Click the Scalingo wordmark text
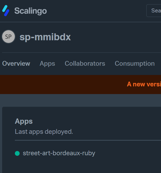Screen dimensions: 161x173 coord(31,11)
